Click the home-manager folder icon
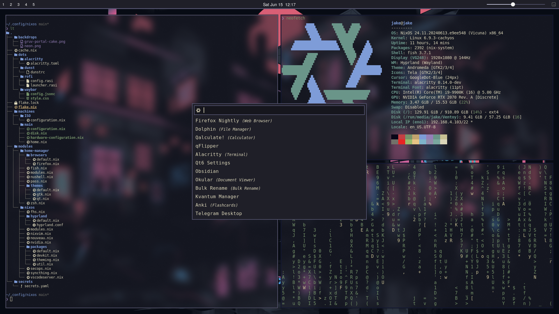 tap(22, 151)
